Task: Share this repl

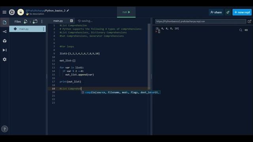Action: coord(216,12)
